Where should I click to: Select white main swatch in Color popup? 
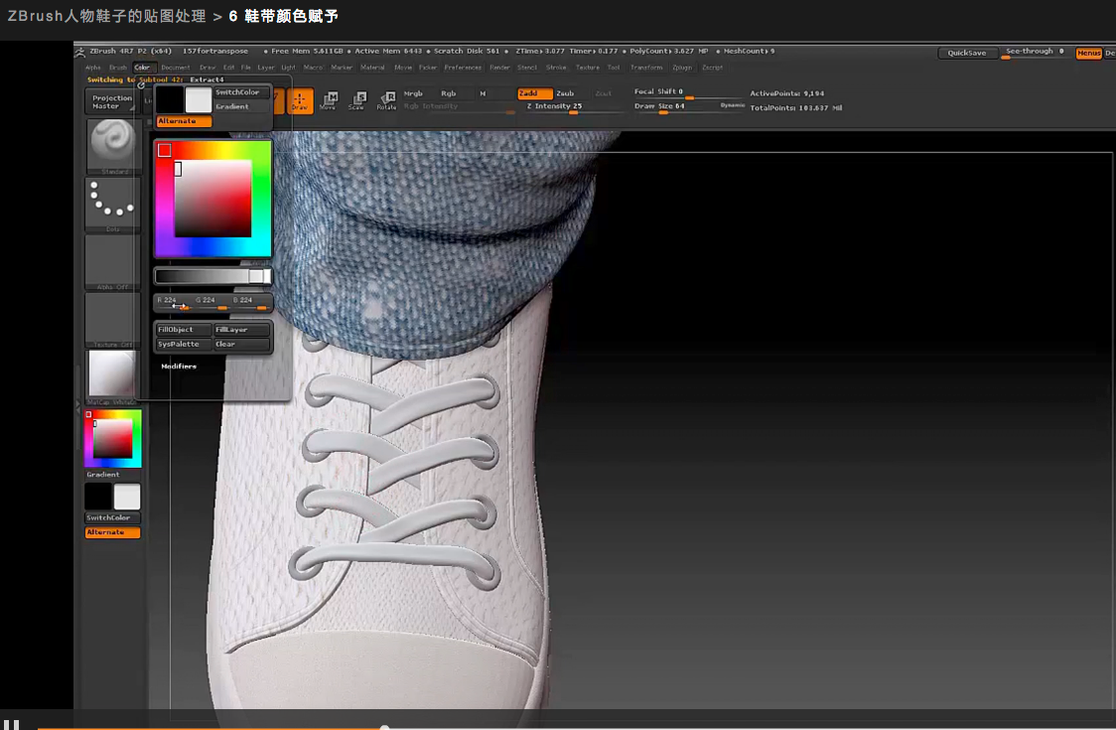pyautogui.click(x=199, y=100)
